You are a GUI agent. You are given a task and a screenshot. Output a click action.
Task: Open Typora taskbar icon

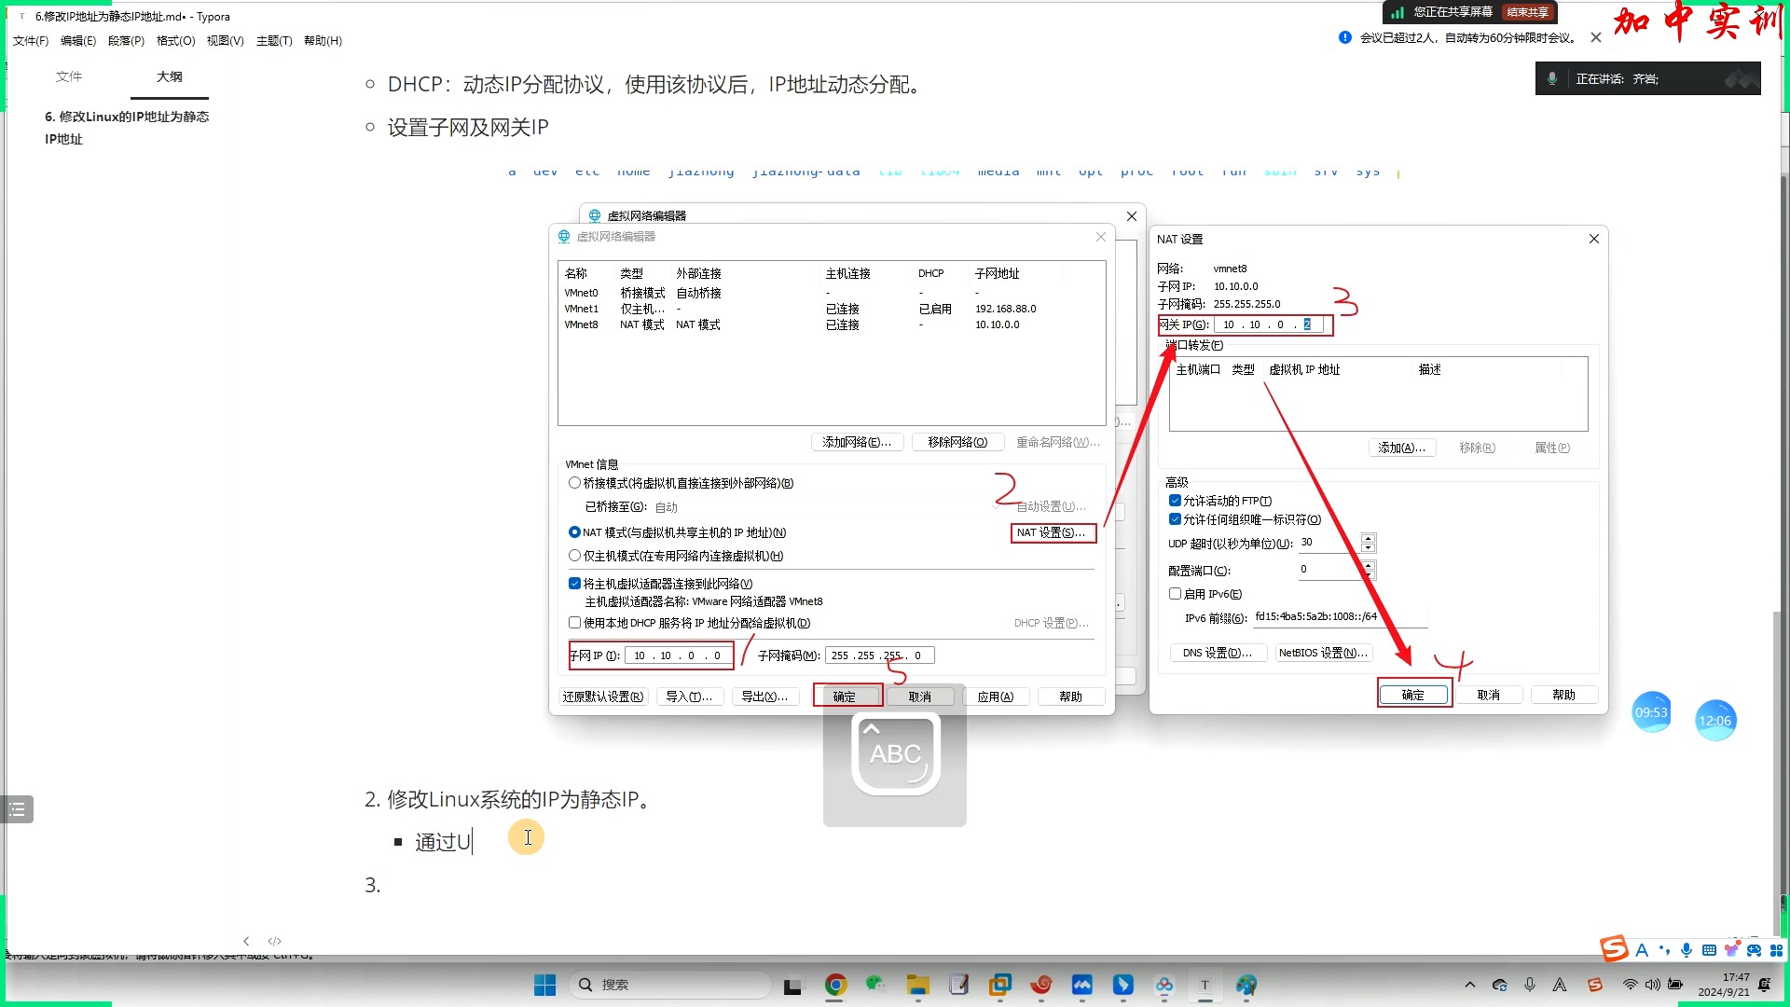(x=1205, y=985)
